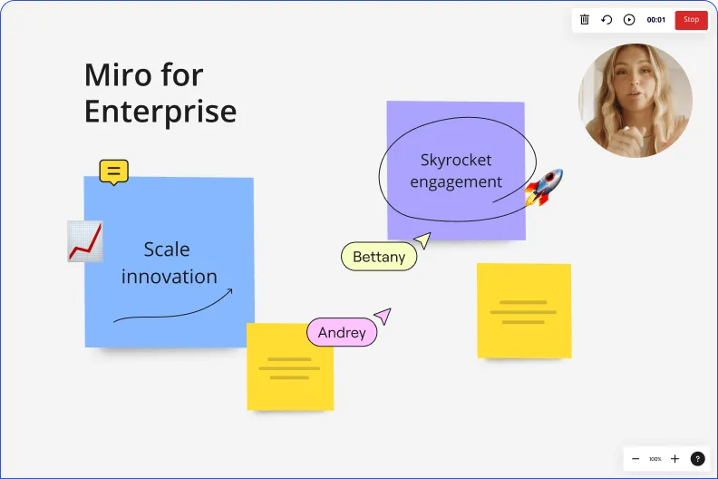Delete the recording with the trash icon
The width and height of the screenshot is (718, 479).
coord(585,20)
